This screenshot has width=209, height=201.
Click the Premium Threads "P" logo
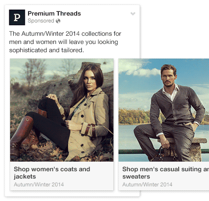click(17, 17)
